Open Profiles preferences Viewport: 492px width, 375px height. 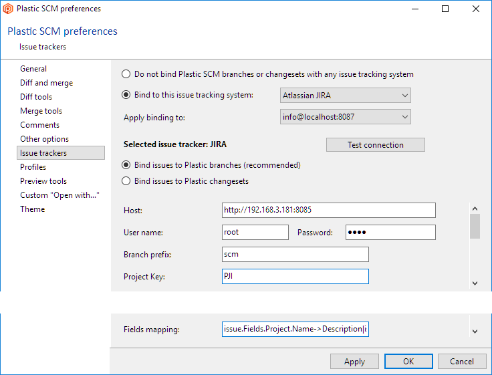click(x=33, y=167)
